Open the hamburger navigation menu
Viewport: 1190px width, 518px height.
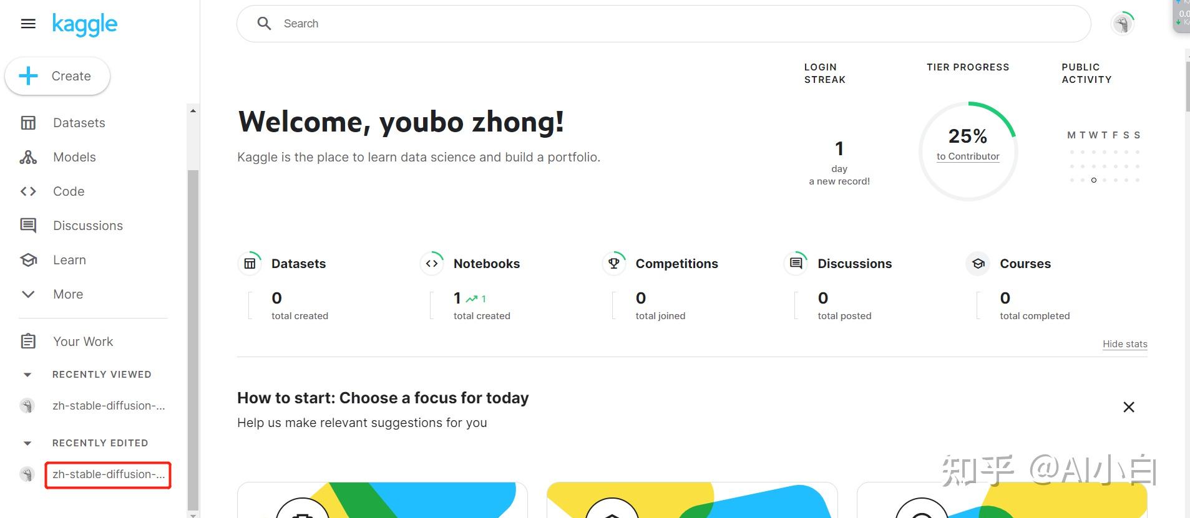(28, 24)
